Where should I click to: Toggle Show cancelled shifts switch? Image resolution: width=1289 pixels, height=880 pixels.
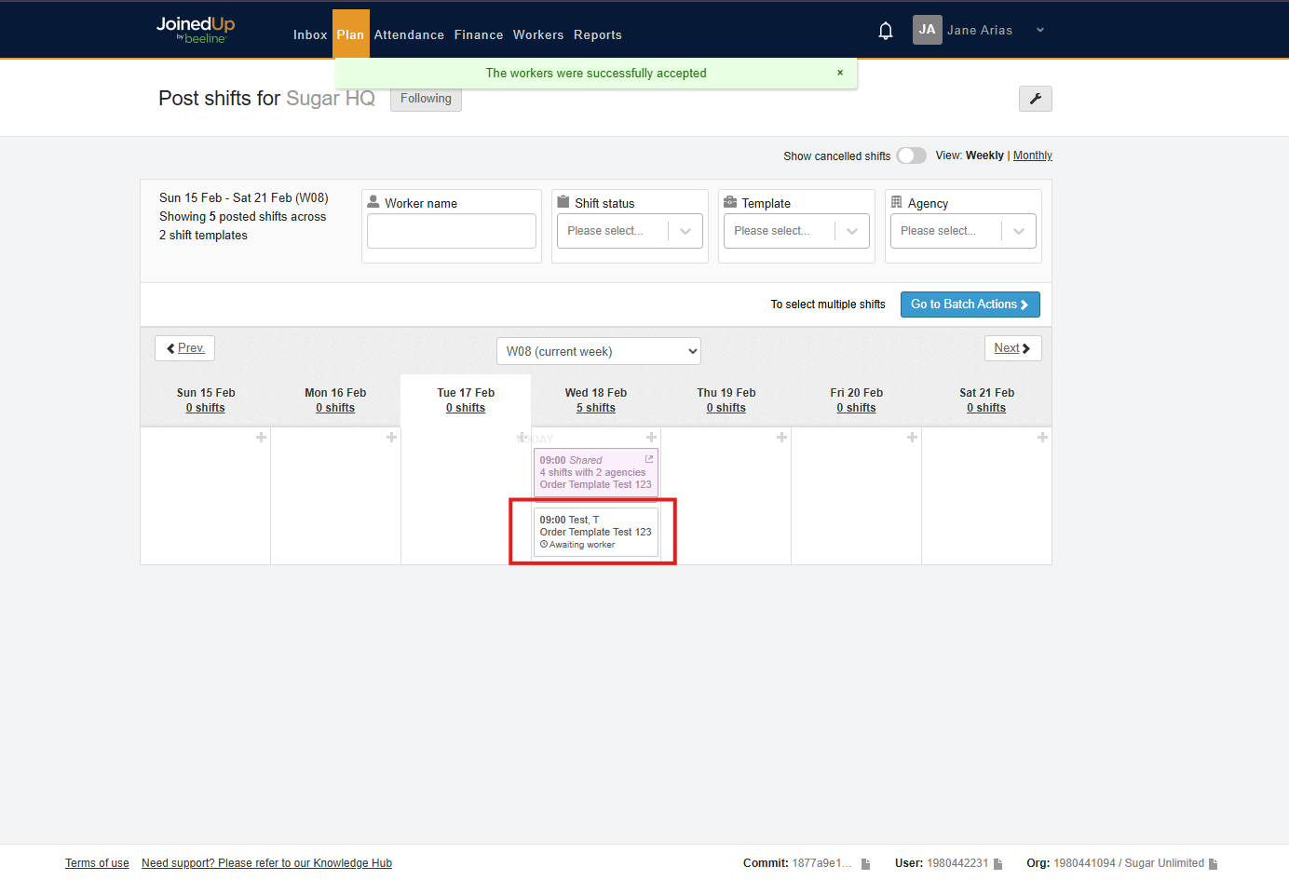[911, 156]
